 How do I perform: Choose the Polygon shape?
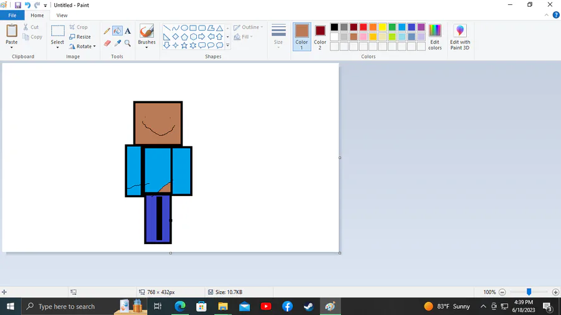pyautogui.click(x=211, y=28)
